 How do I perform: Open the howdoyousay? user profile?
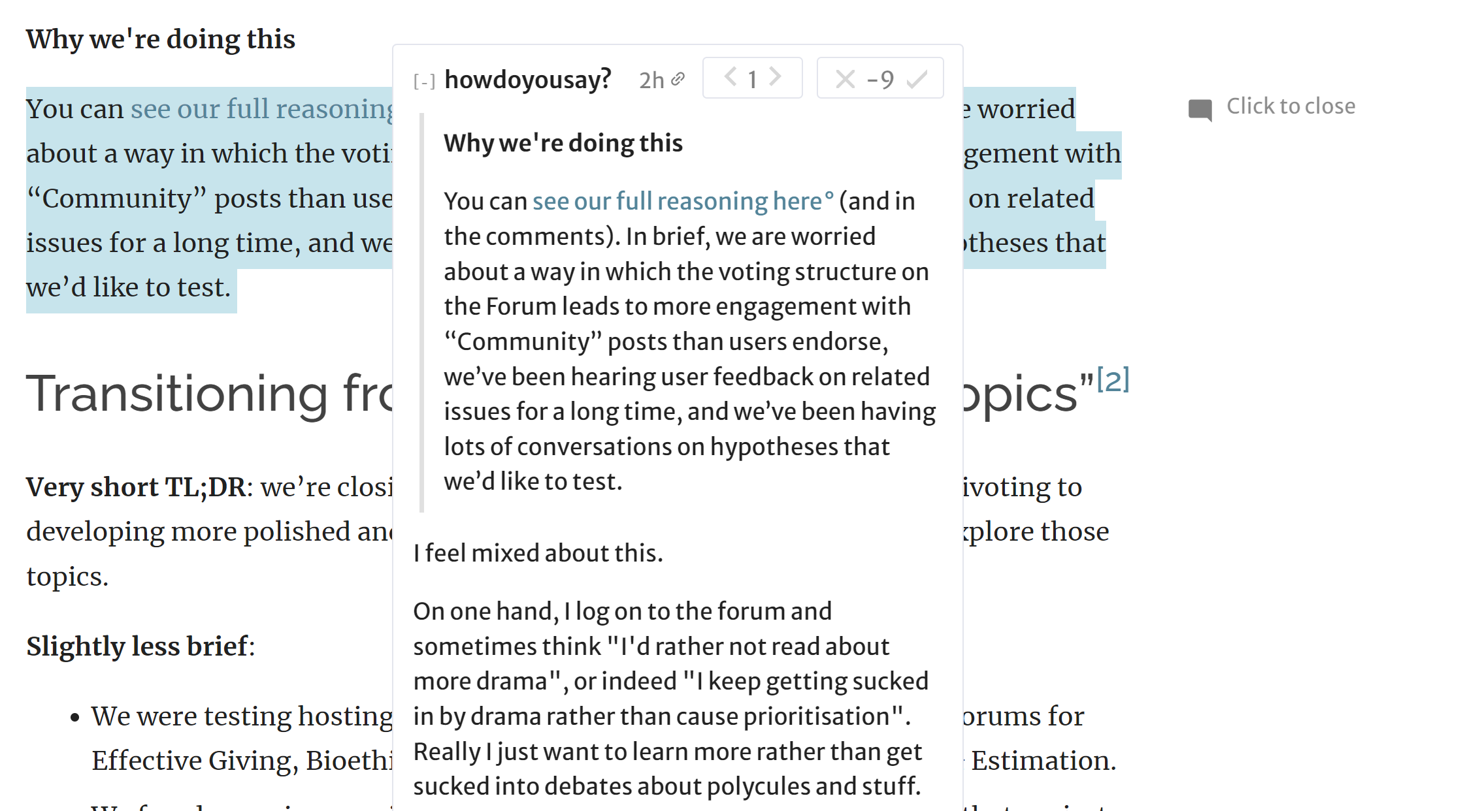[x=527, y=80]
